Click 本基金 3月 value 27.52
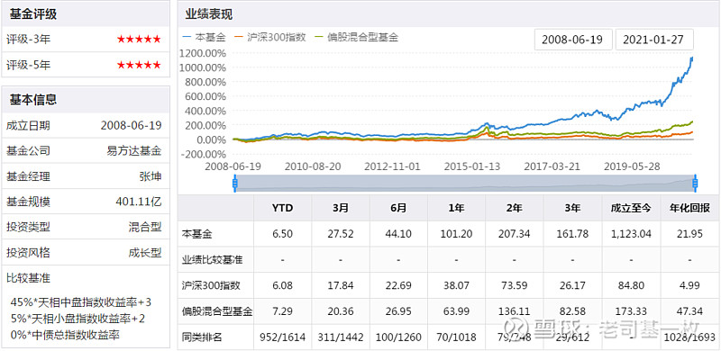This screenshot has width=721, height=351. point(341,234)
